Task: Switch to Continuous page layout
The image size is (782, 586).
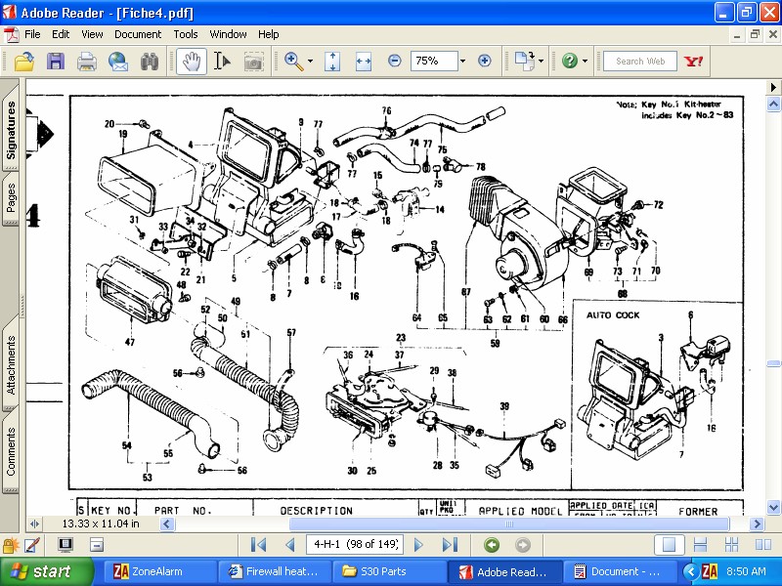Action: pyautogui.click(x=700, y=545)
